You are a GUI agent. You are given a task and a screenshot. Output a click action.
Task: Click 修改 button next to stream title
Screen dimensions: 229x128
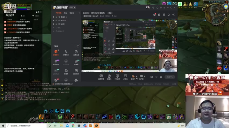[x=110, y=13]
